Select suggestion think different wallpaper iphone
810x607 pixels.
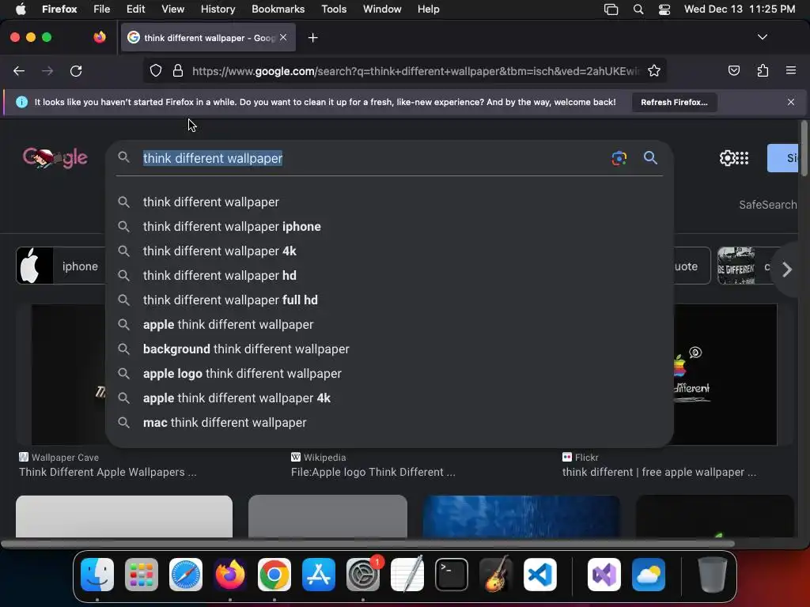point(389,227)
